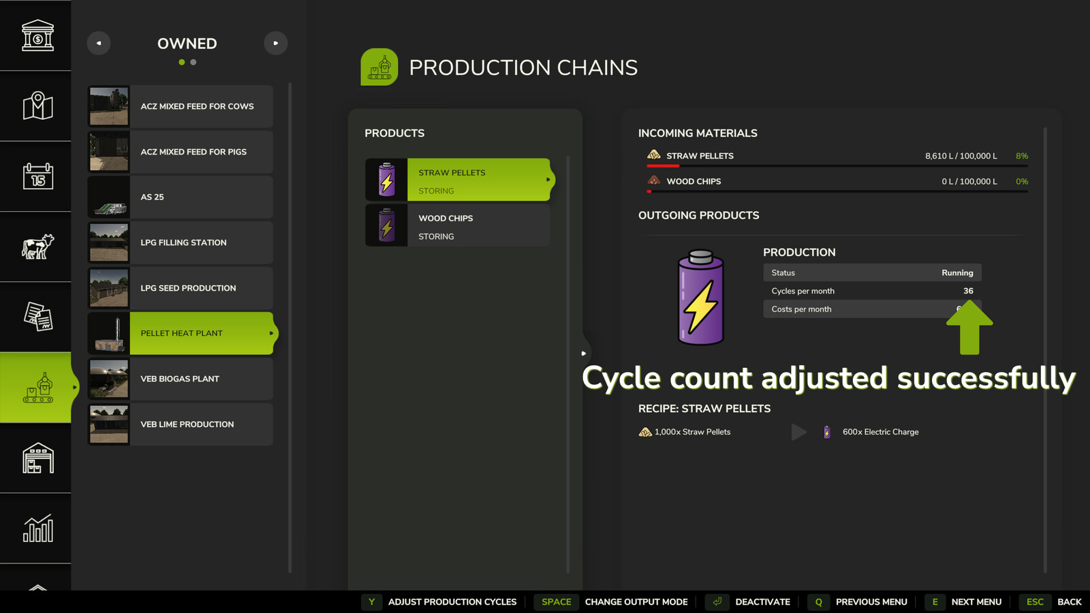Expand the Straw Pellets product entry arrow
This screenshot has width=1090, height=613.
coord(548,179)
